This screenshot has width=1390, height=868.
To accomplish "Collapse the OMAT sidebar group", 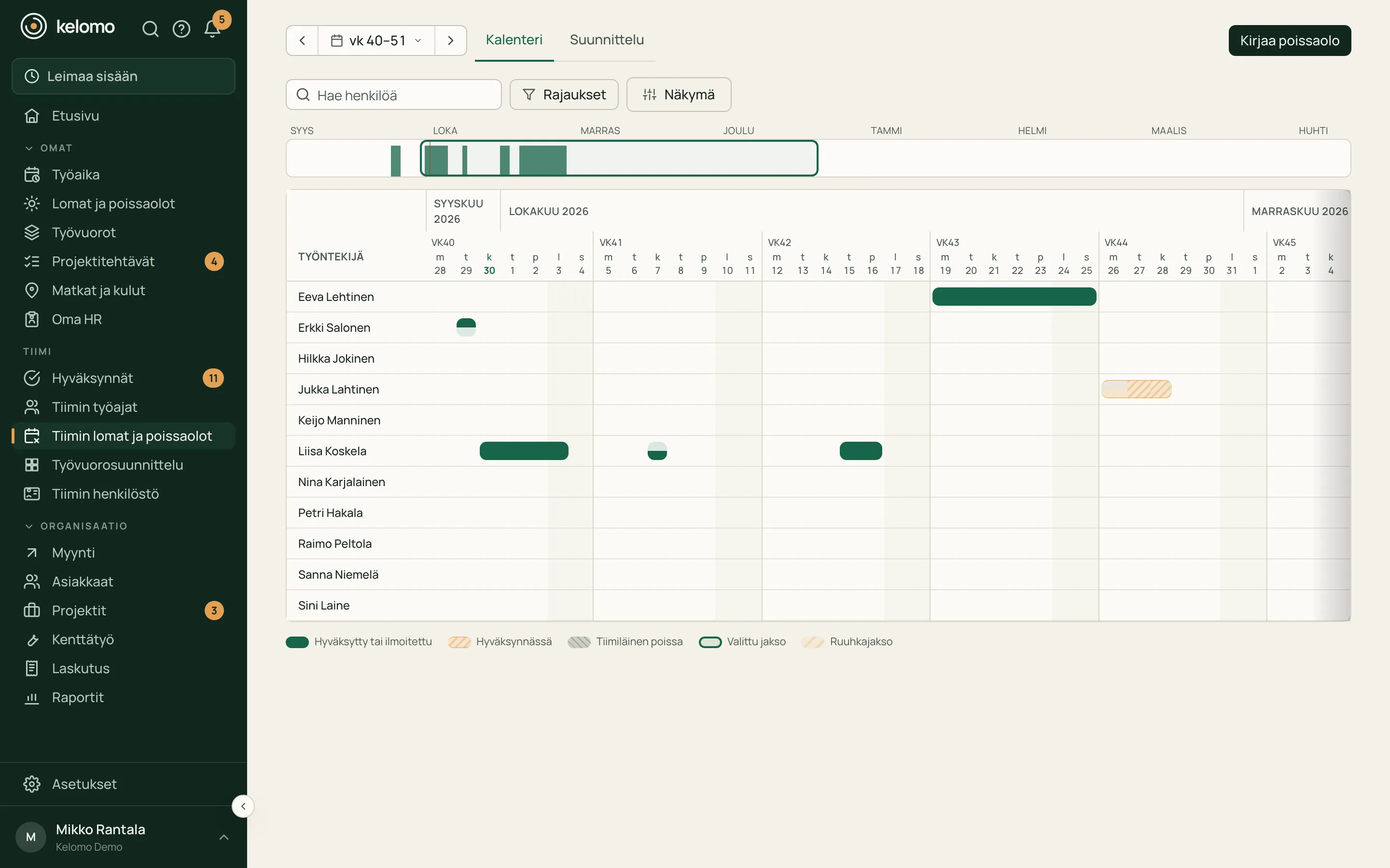I will 48,148.
